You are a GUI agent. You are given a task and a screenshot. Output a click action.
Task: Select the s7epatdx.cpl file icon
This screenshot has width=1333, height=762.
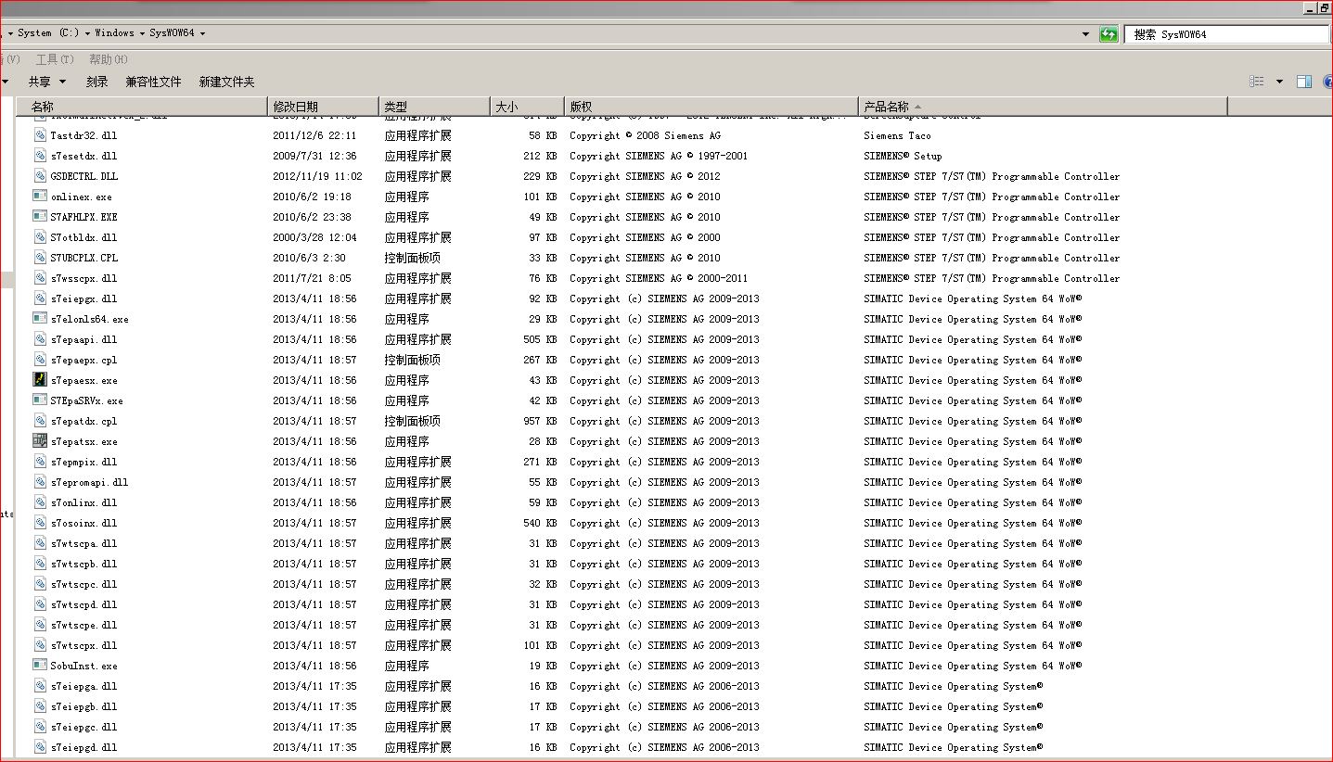[40, 421]
